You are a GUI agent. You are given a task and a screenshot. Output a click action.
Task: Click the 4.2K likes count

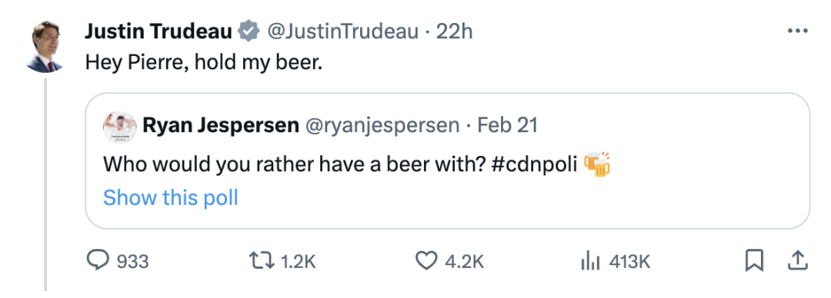[464, 261]
